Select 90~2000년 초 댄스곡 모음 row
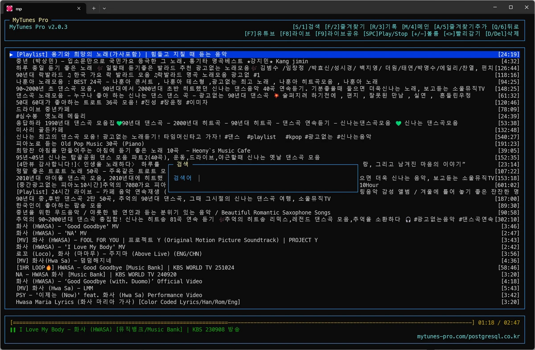535x350 pixels. [x=264, y=89]
